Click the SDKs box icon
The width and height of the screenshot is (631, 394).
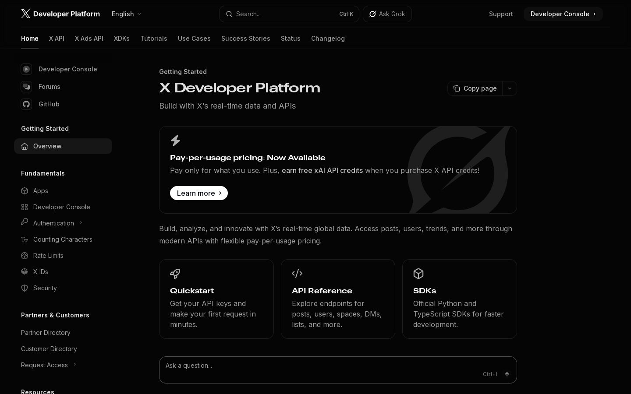pyautogui.click(x=418, y=274)
